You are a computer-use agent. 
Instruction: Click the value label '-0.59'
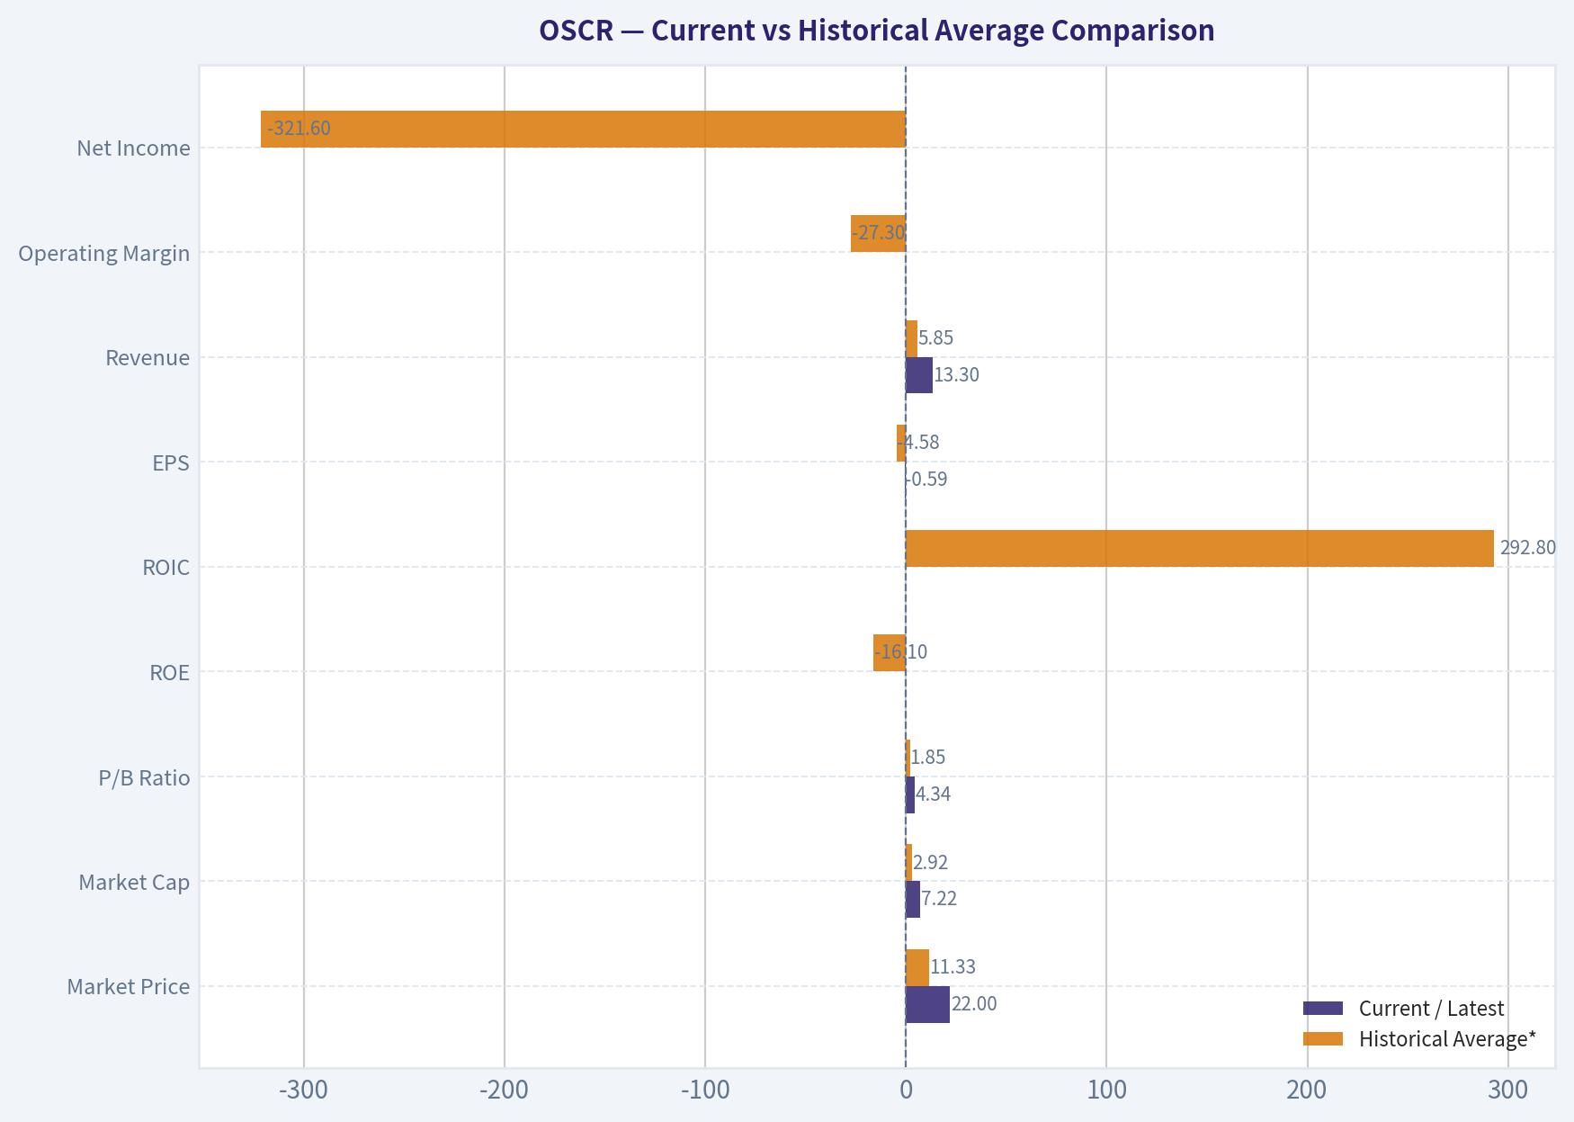[926, 480]
